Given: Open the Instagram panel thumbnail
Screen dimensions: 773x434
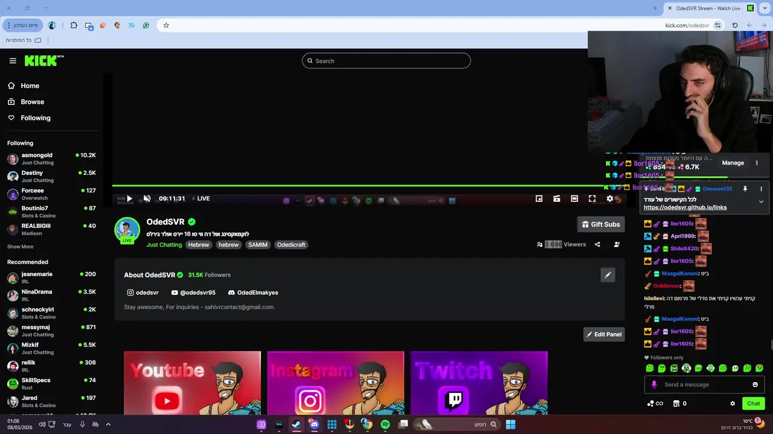Looking at the screenshot, I should [336, 383].
